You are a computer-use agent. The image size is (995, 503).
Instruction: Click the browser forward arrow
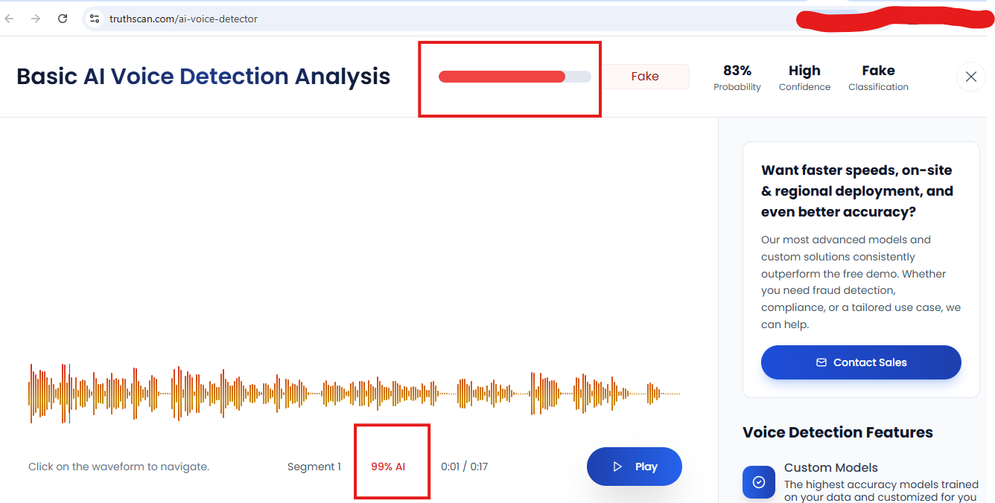(x=36, y=19)
